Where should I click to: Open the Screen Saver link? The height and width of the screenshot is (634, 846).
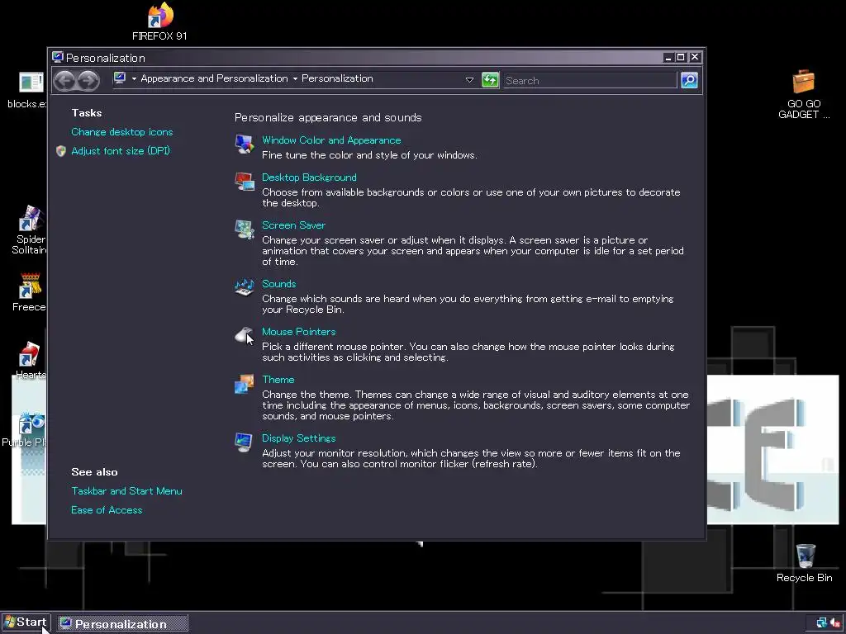(293, 225)
